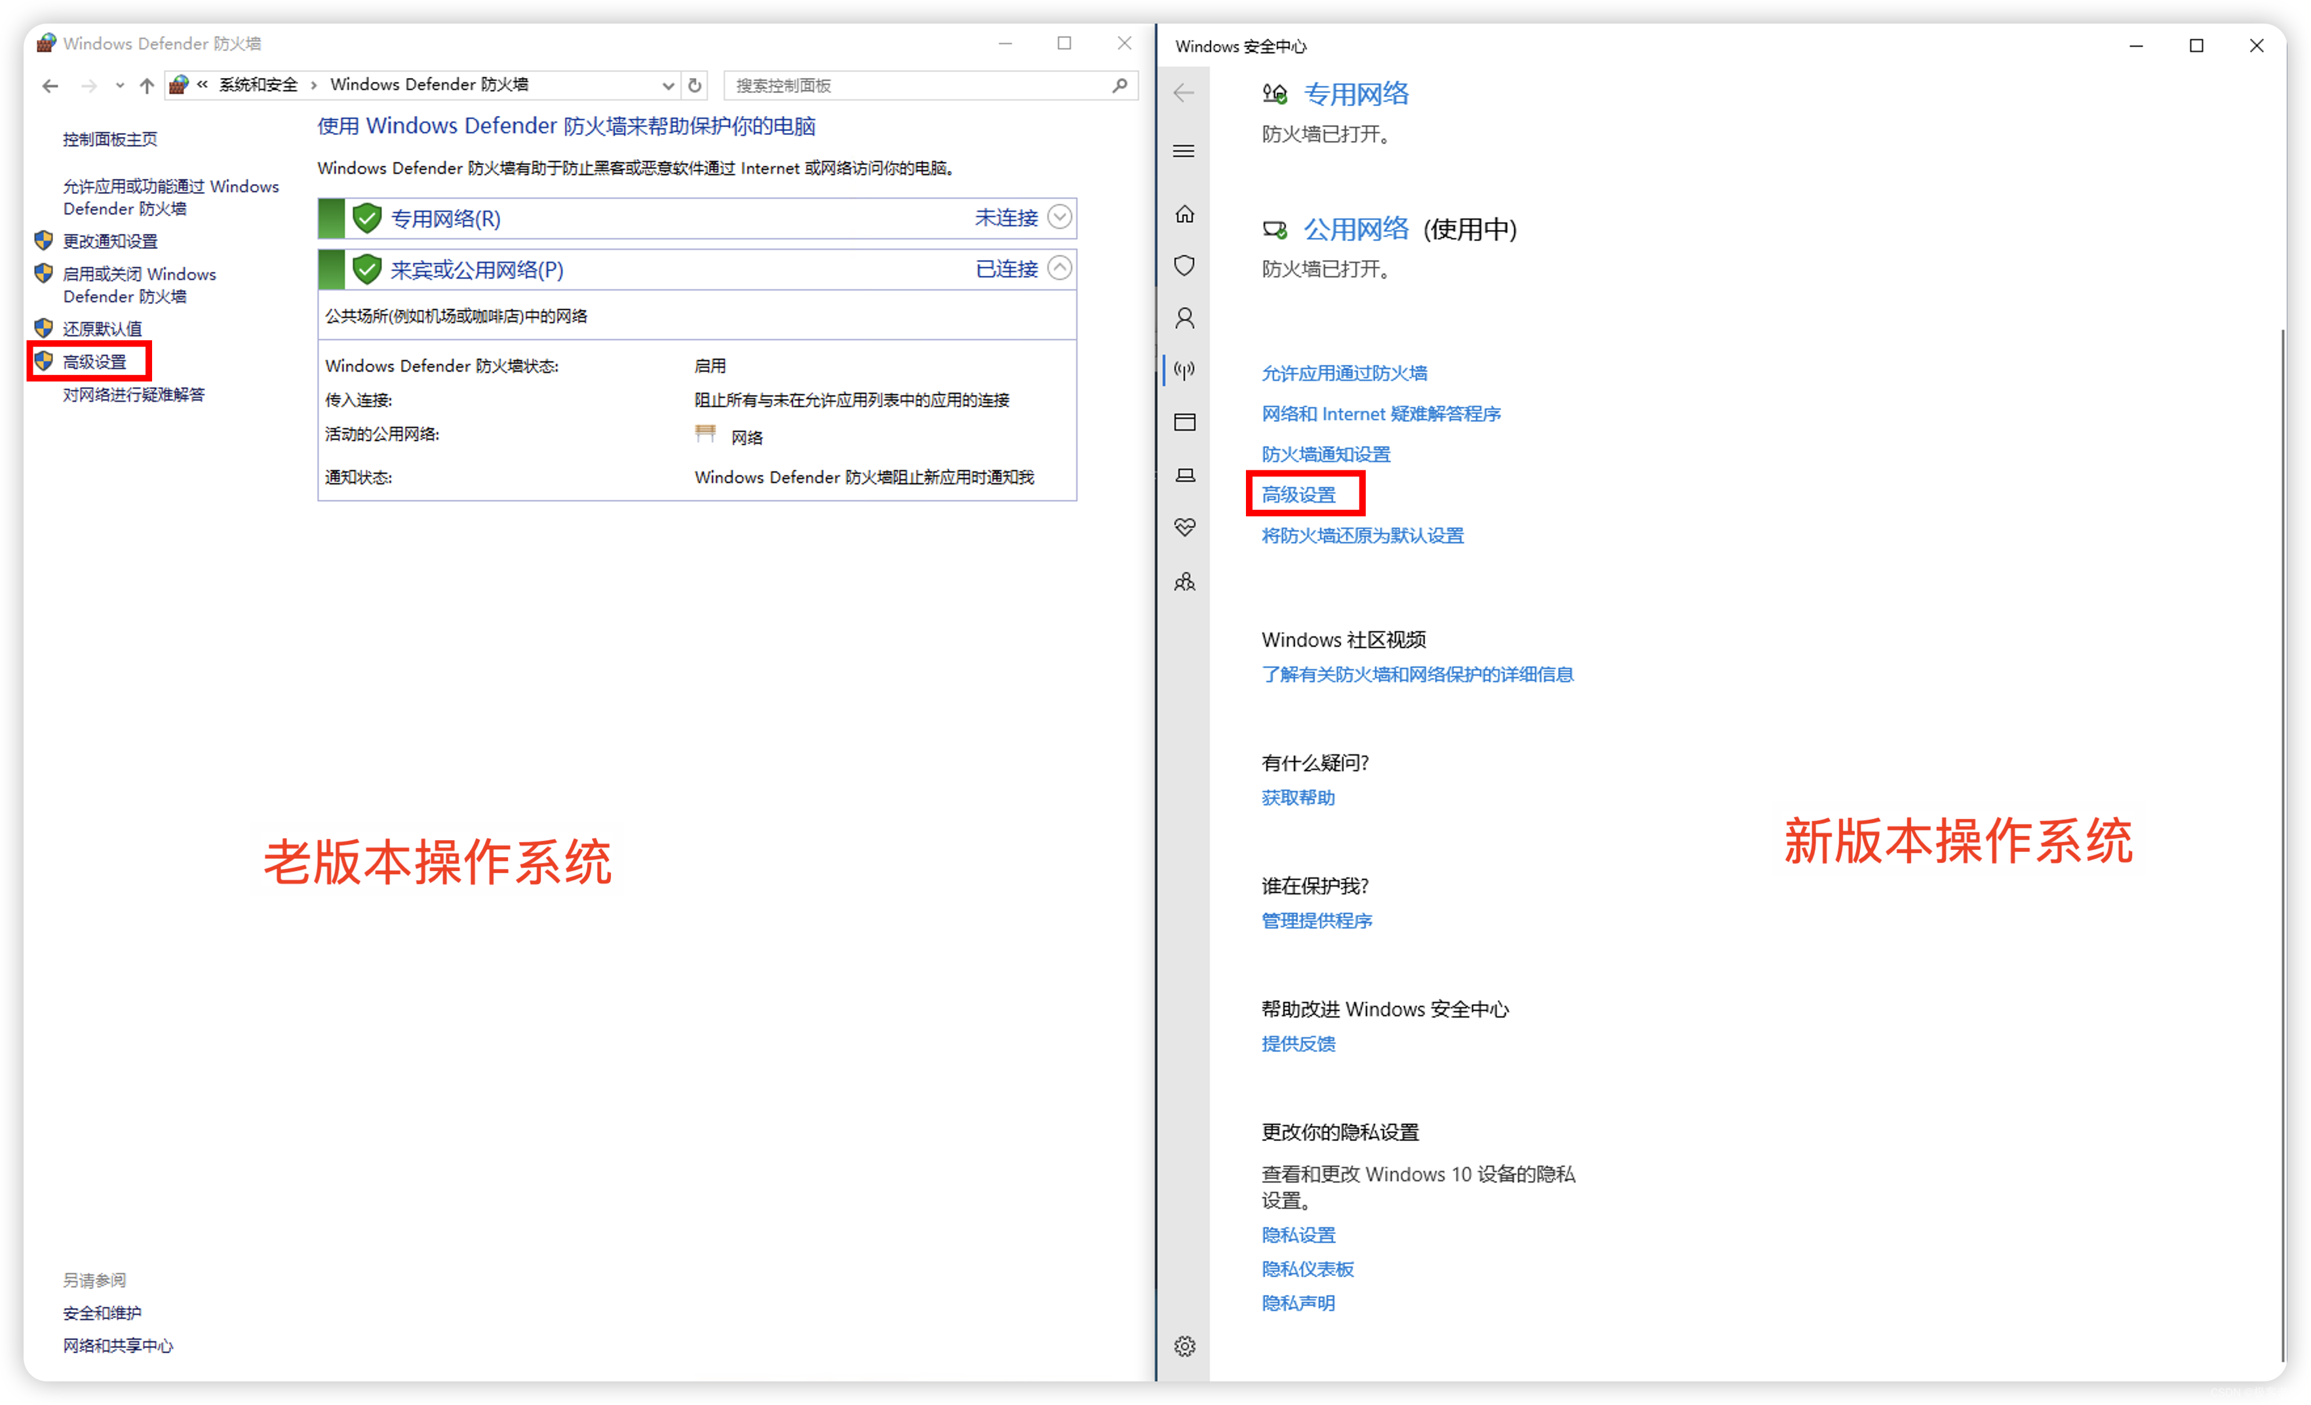The width and height of the screenshot is (2311, 1405).
Task: Open 高级设置 in control panel sidebar
Action: tap(94, 361)
